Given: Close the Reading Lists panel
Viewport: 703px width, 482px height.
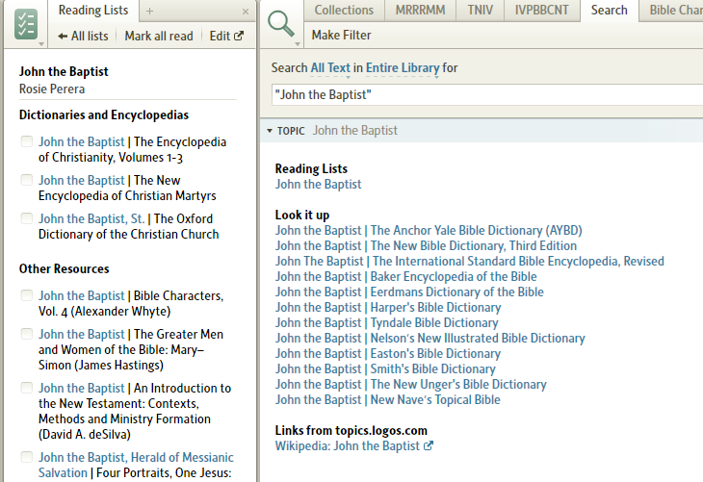Looking at the screenshot, I should pyautogui.click(x=246, y=12).
